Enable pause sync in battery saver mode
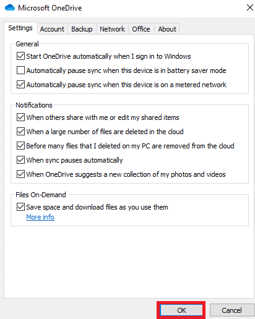This screenshot has width=255, height=319. (20, 70)
